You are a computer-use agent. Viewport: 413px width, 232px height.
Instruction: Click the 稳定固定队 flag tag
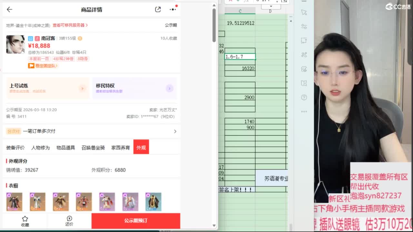tap(43, 66)
